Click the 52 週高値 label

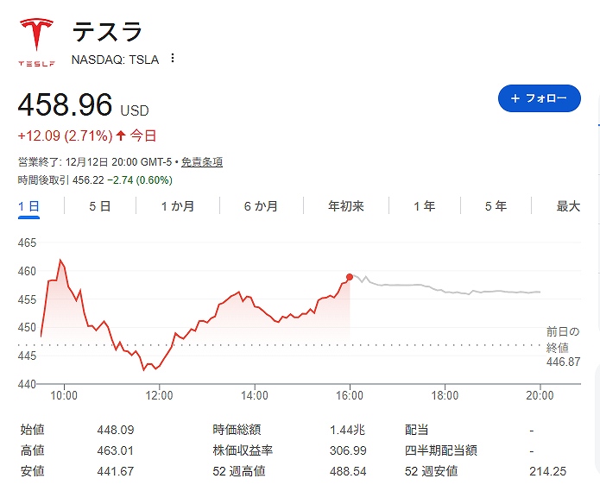click(x=238, y=471)
